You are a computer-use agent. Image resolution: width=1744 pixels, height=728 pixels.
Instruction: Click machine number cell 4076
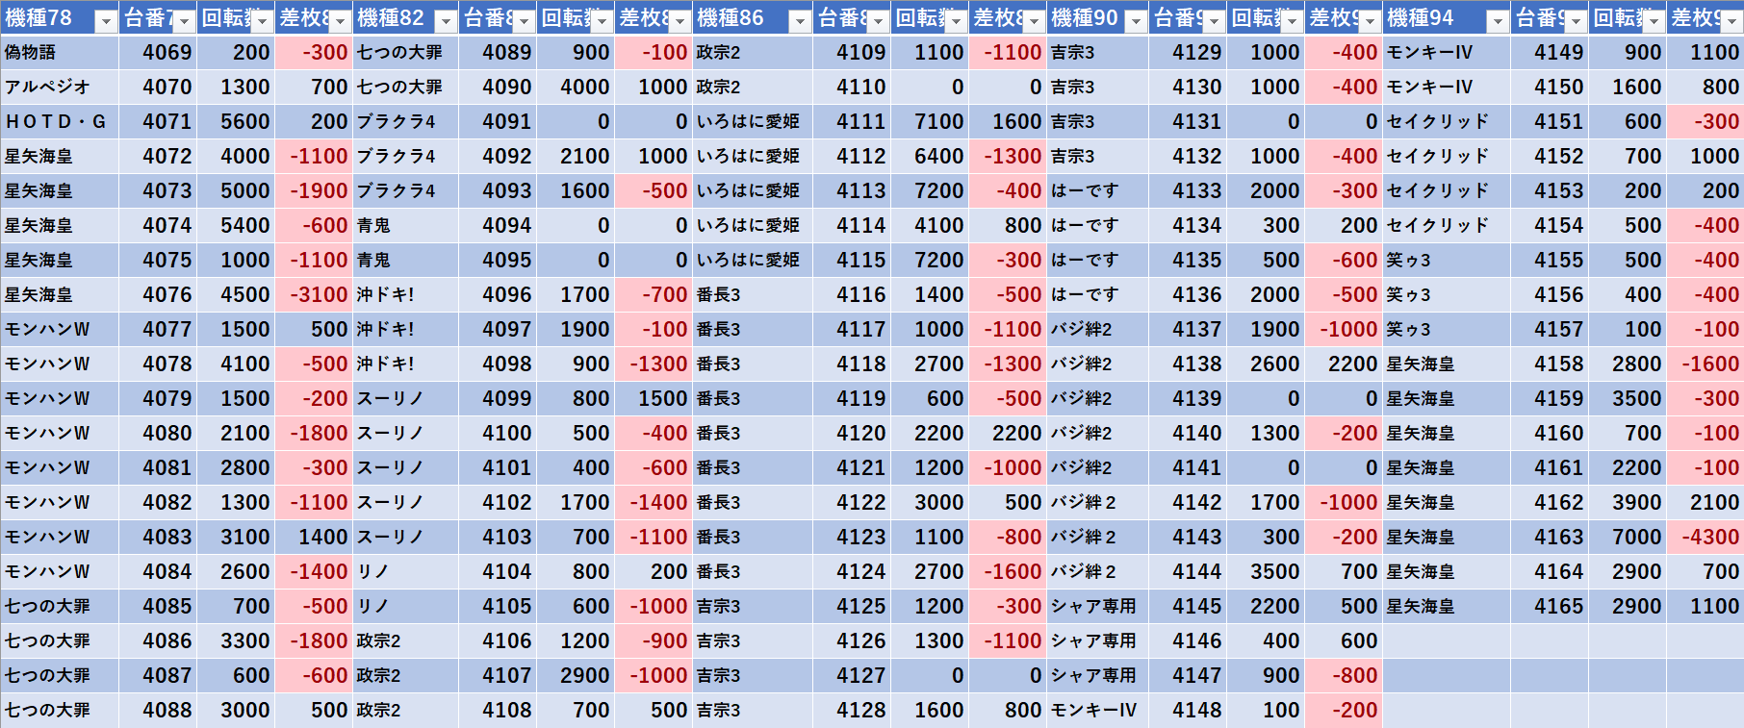158,294
